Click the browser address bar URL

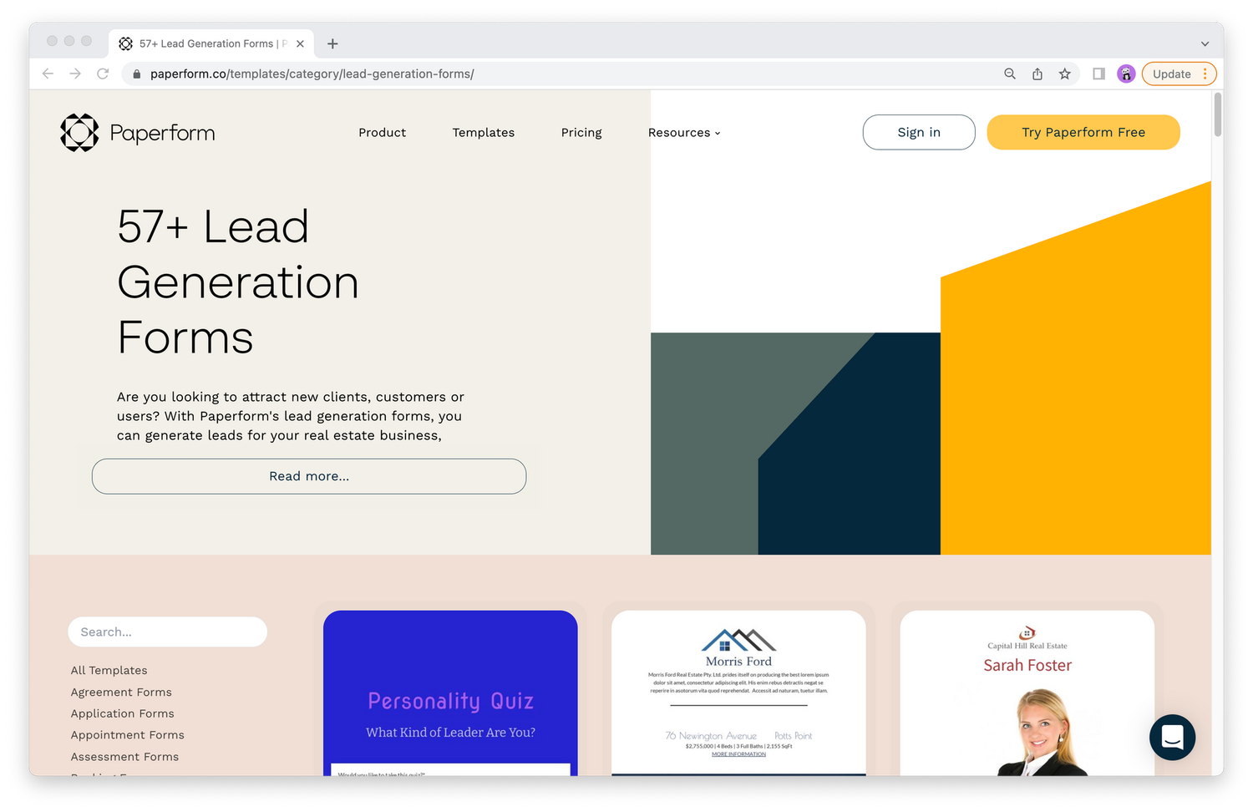click(312, 74)
